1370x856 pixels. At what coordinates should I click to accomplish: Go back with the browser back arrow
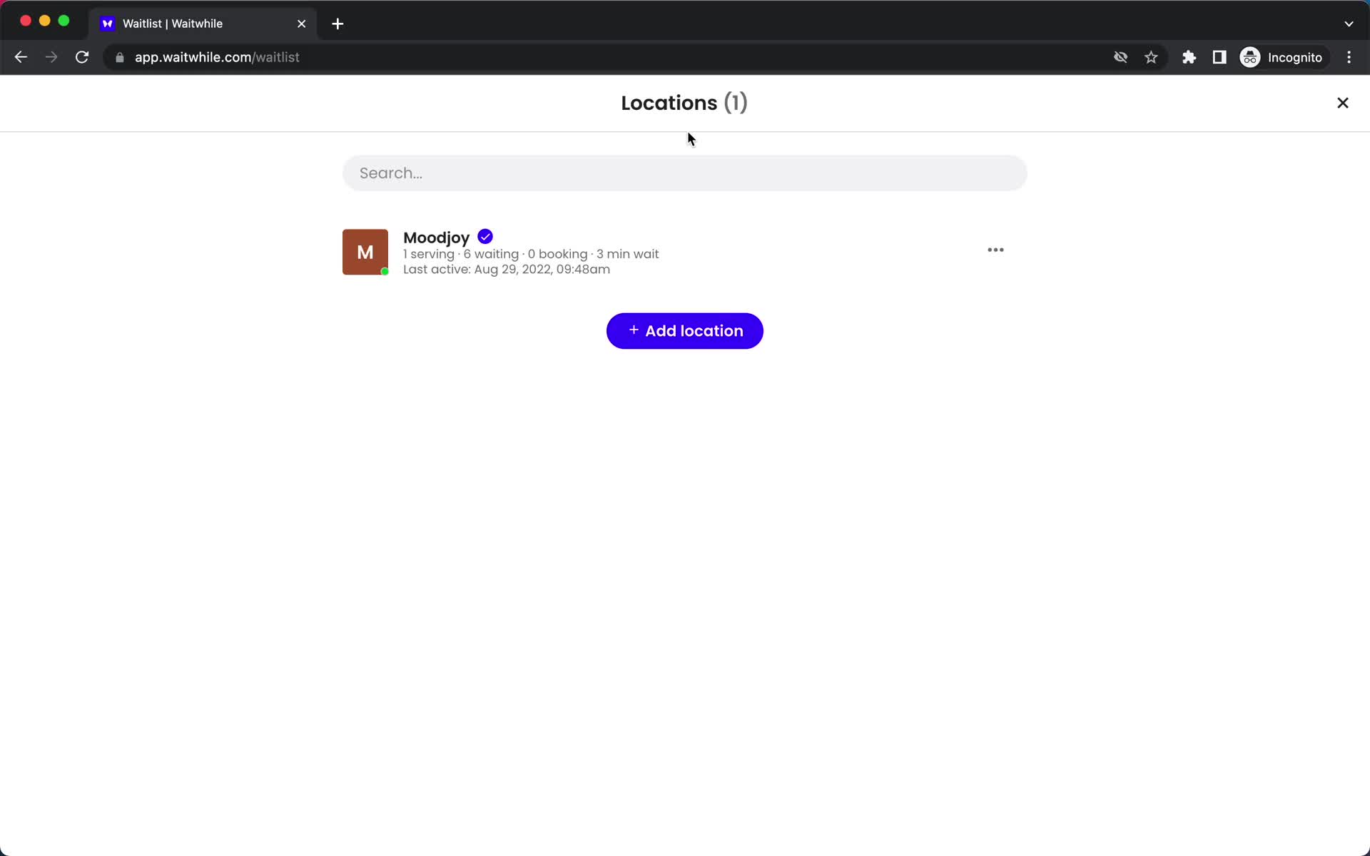coord(21,57)
